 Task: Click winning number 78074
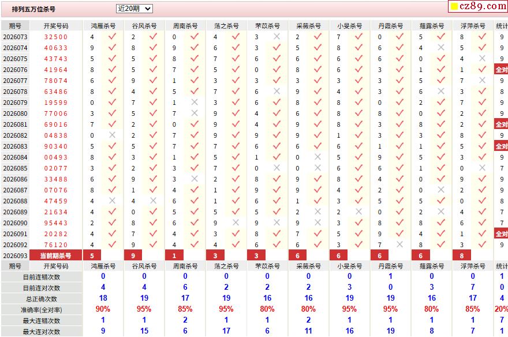tap(56, 81)
